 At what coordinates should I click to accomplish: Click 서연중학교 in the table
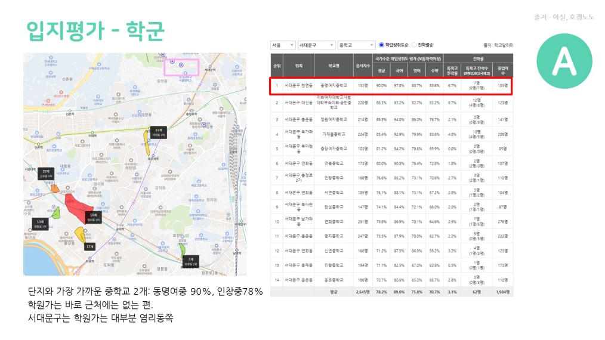click(334, 193)
